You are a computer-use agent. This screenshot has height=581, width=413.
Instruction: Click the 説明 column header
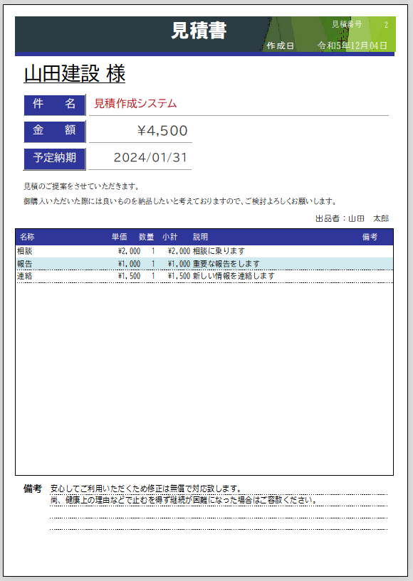click(200, 237)
